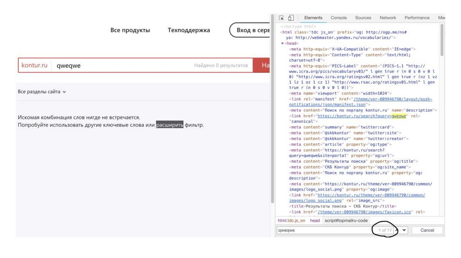Cancel the DevTools search
Image resolution: width=461 pixels, height=258 pixels.
[427, 230]
